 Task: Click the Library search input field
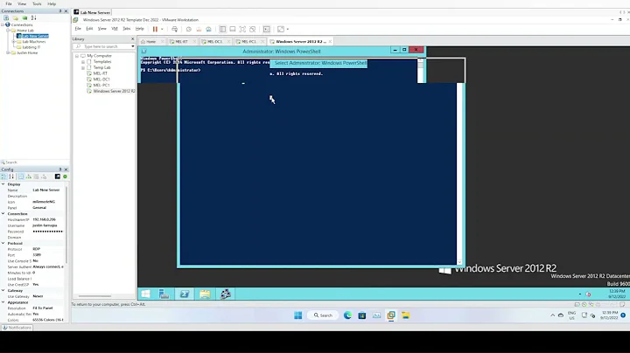click(x=104, y=46)
